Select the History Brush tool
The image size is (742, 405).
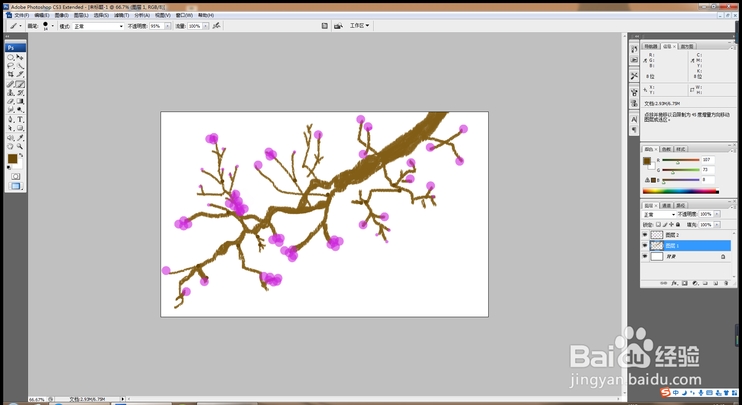[x=20, y=92]
